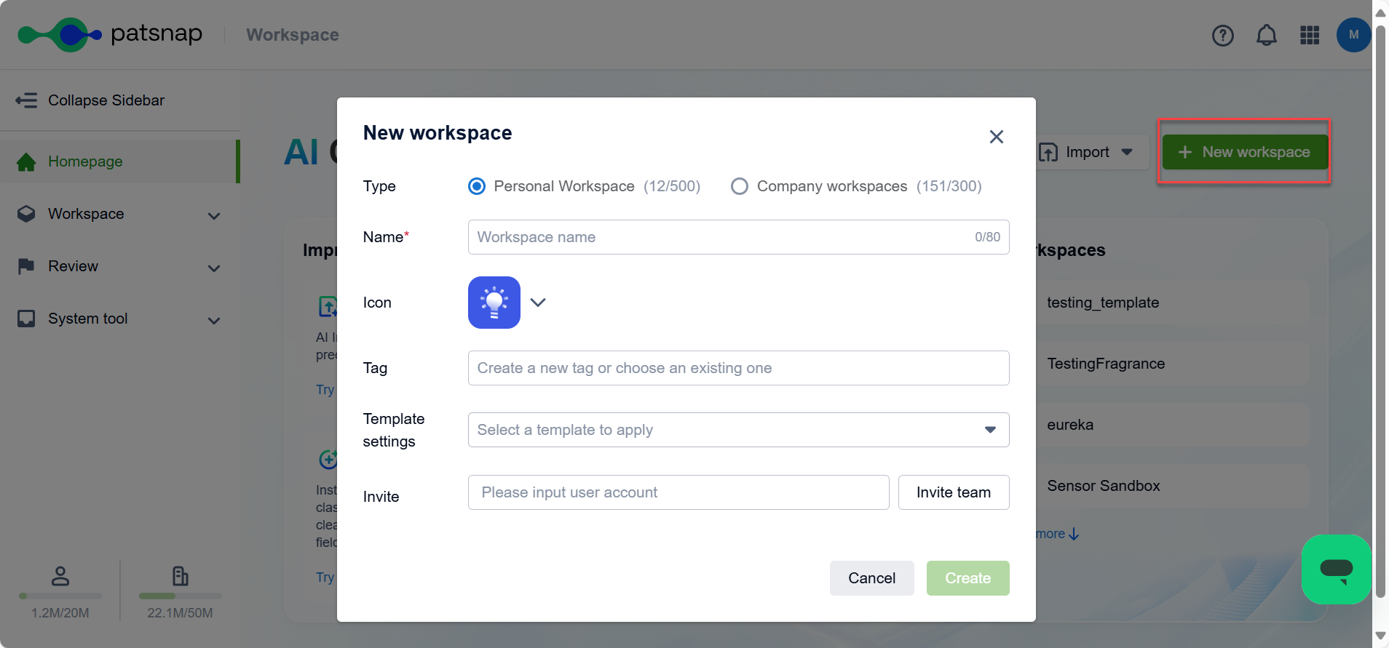Select Personal Workspace radio option
This screenshot has width=1389, height=648.
[x=477, y=187]
